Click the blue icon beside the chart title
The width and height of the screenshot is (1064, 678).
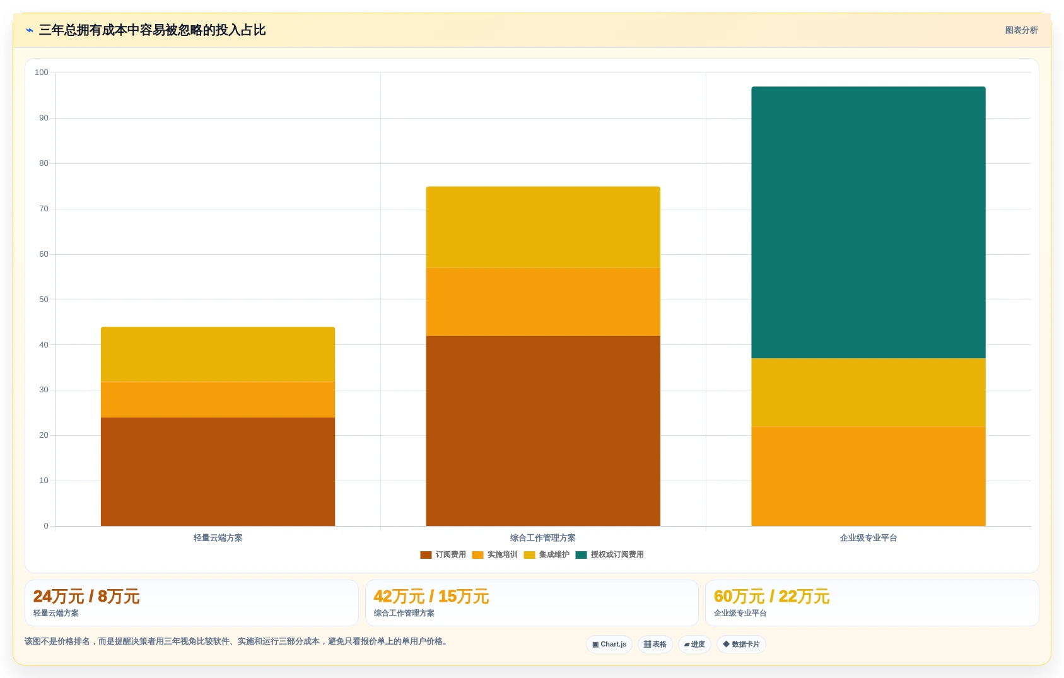pyautogui.click(x=29, y=30)
